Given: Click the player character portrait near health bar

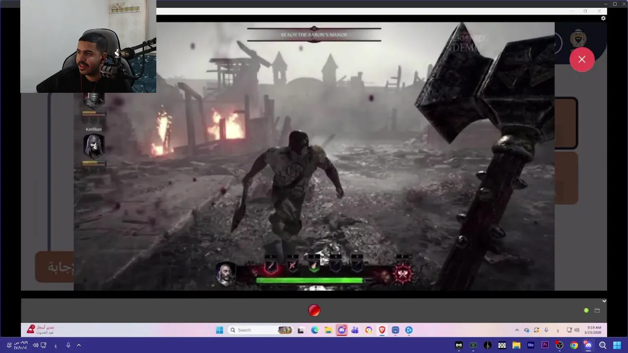Looking at the screenshot, I should click(226, 274).
